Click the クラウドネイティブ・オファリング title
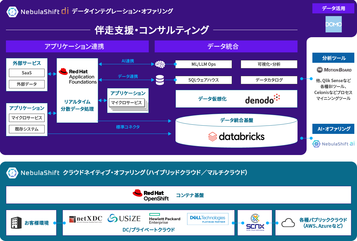357x241 pixels. click(155, 173)
